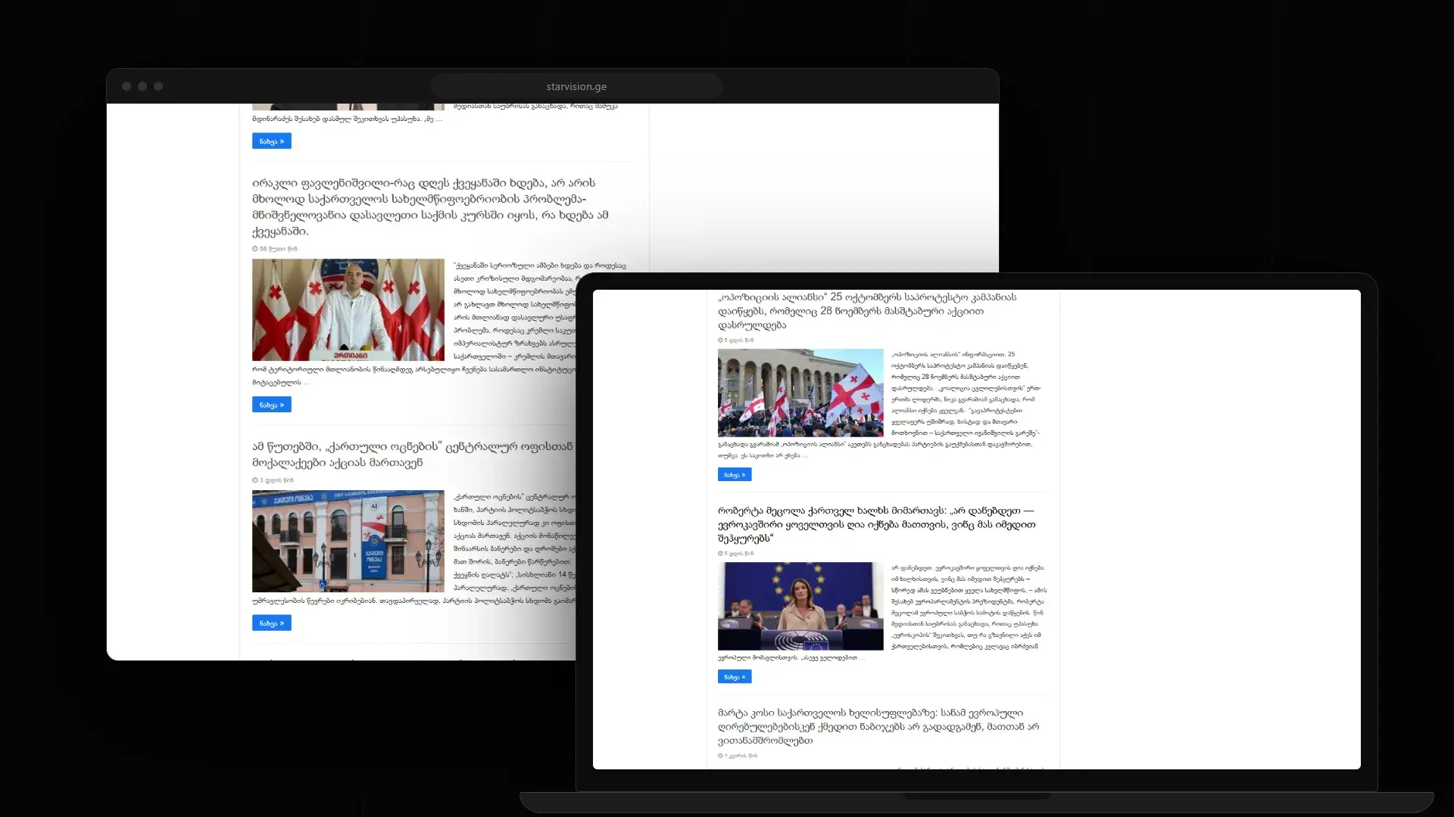Click the „56 წუთის წინ" timestamp text
Screen dimensions: 1454x817
pos(279,249)
